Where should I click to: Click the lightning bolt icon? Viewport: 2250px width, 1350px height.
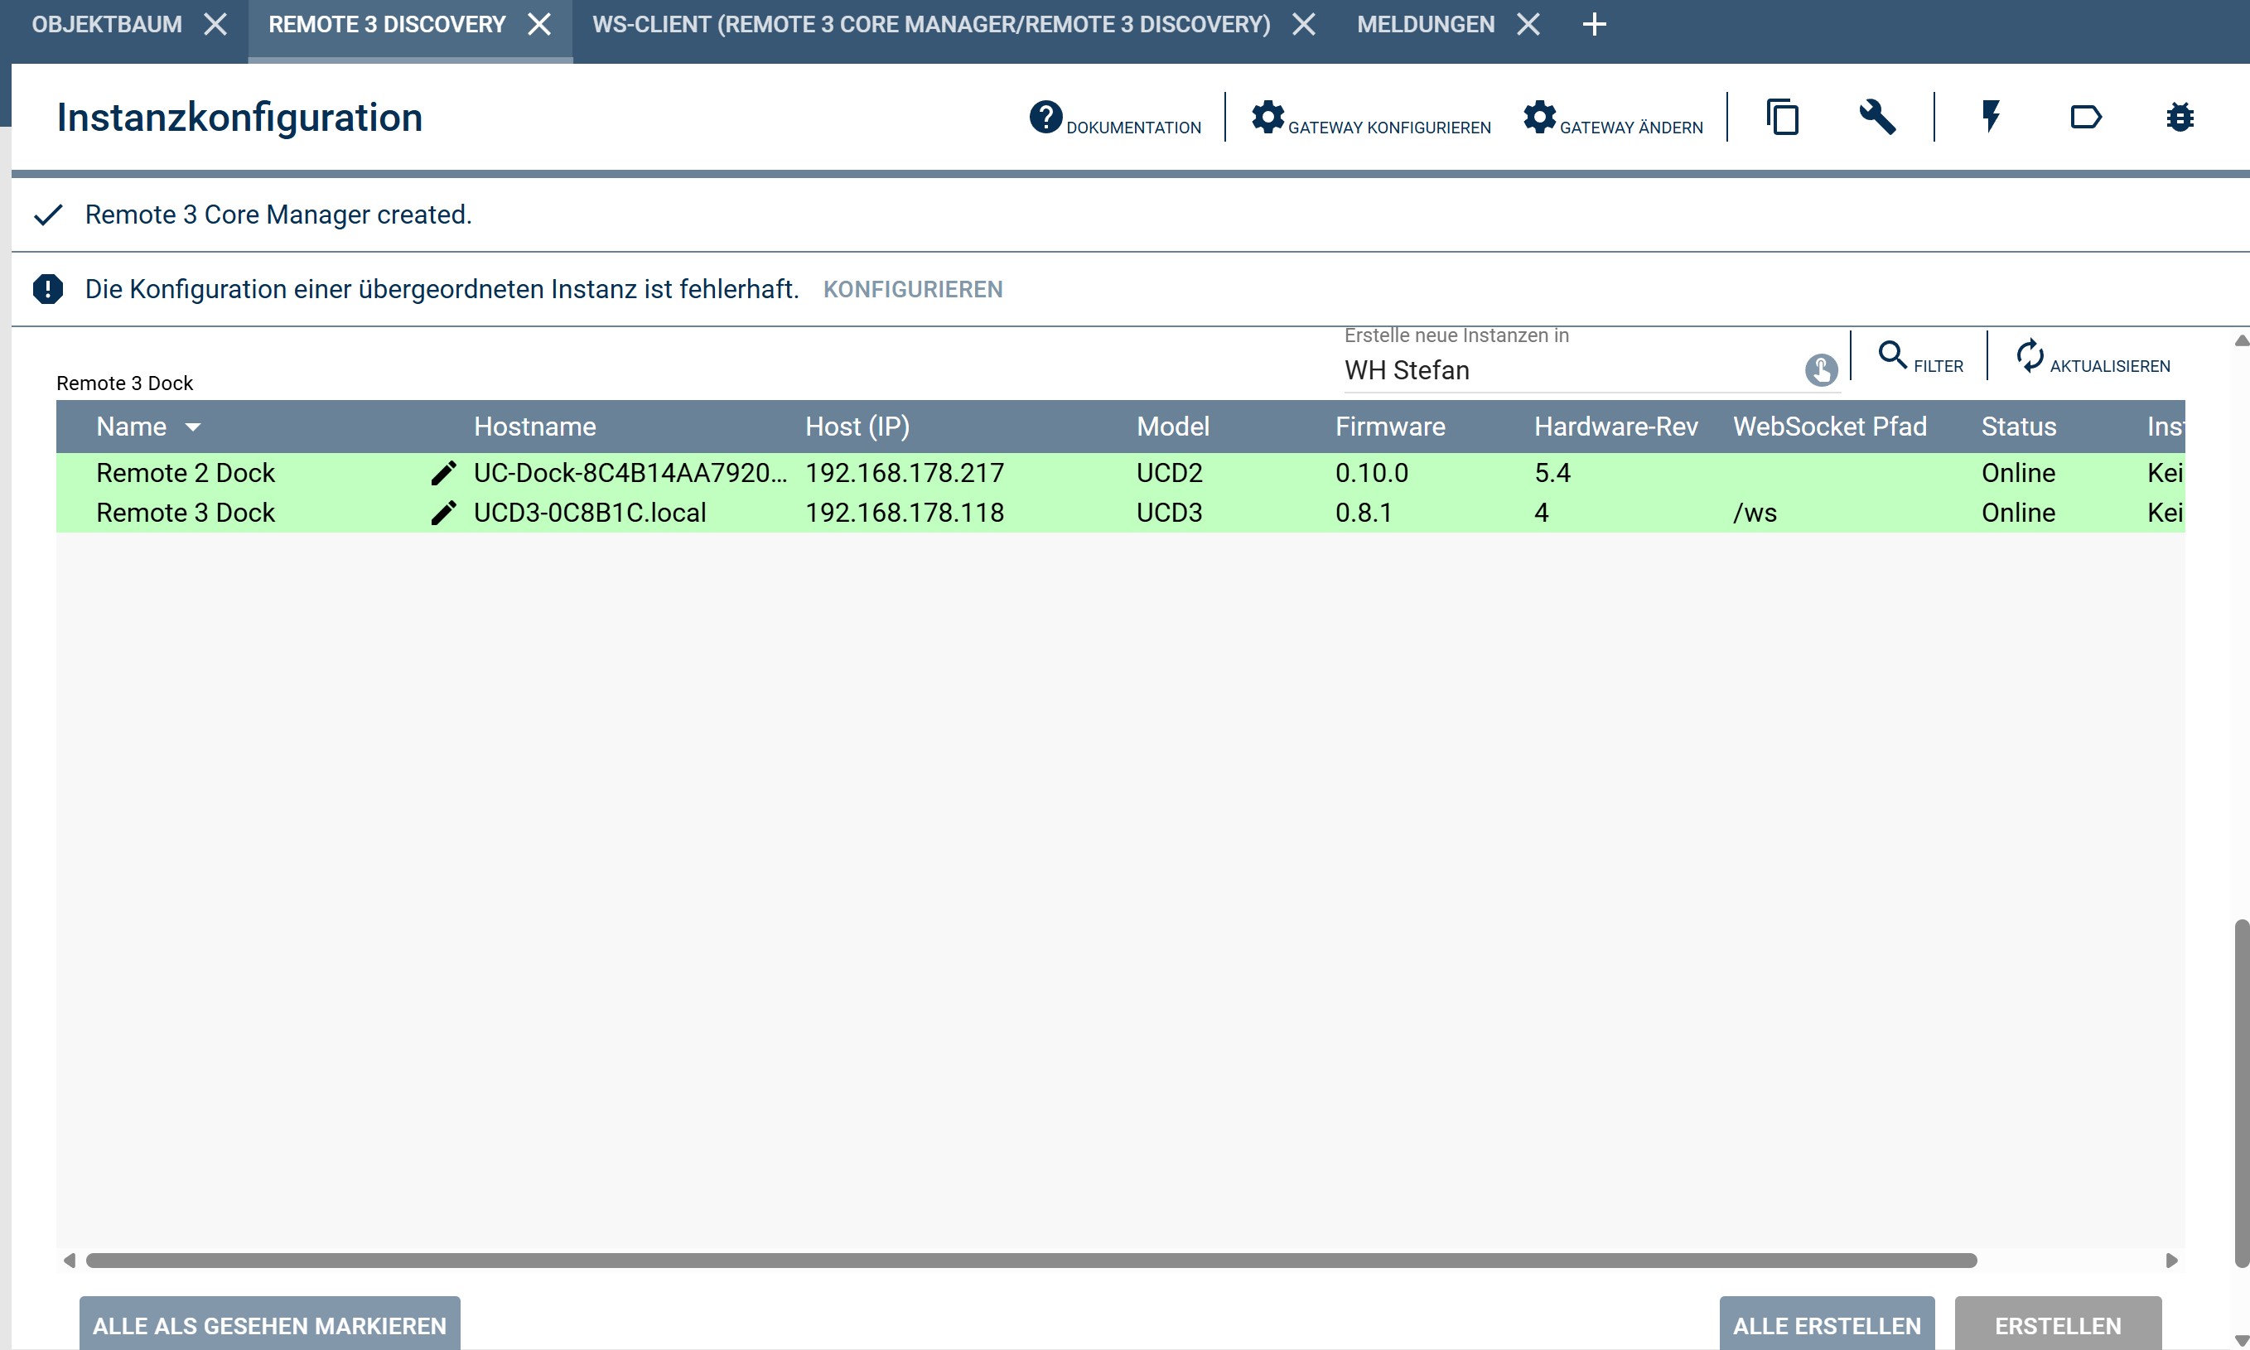pyautogui.click(x=1991, y=118)
